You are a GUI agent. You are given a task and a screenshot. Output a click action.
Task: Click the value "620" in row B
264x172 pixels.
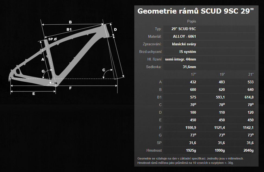pyautogui.click(x=222, y=90)
